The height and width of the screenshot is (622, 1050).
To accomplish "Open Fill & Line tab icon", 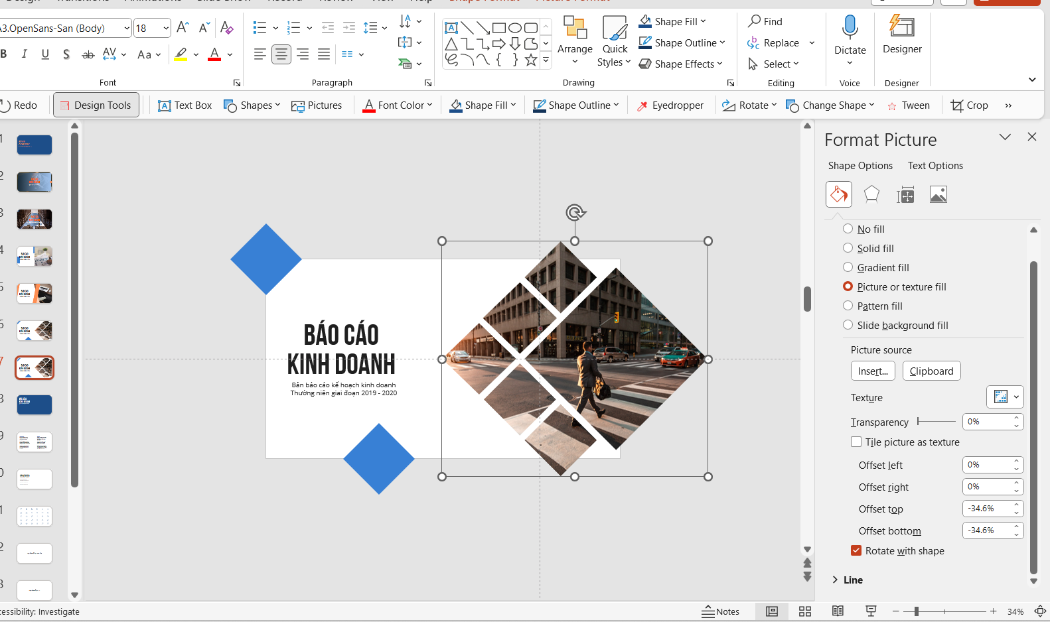I will tap(839, 194).
